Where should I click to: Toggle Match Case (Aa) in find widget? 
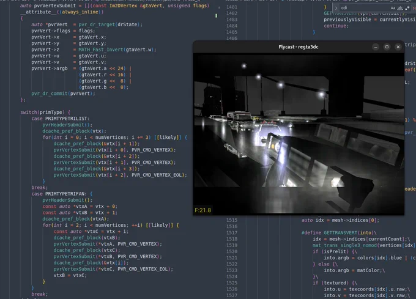[393, 8]
